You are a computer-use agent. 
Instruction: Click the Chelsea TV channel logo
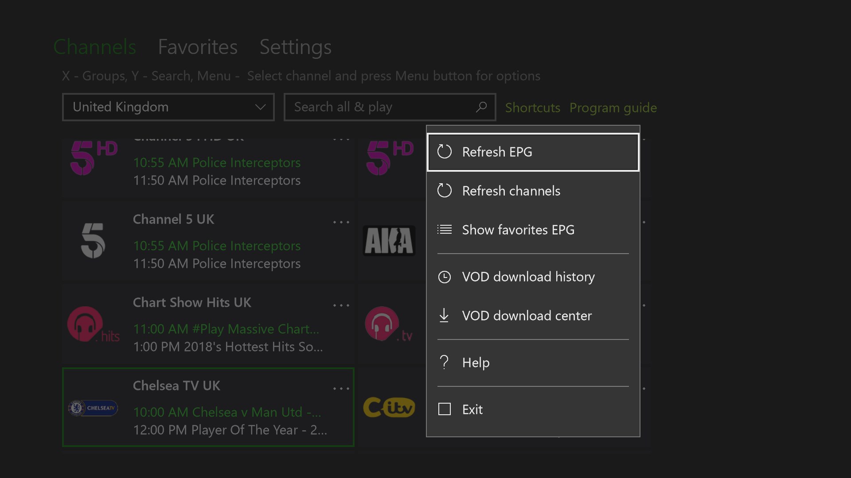tap(93, 408)
